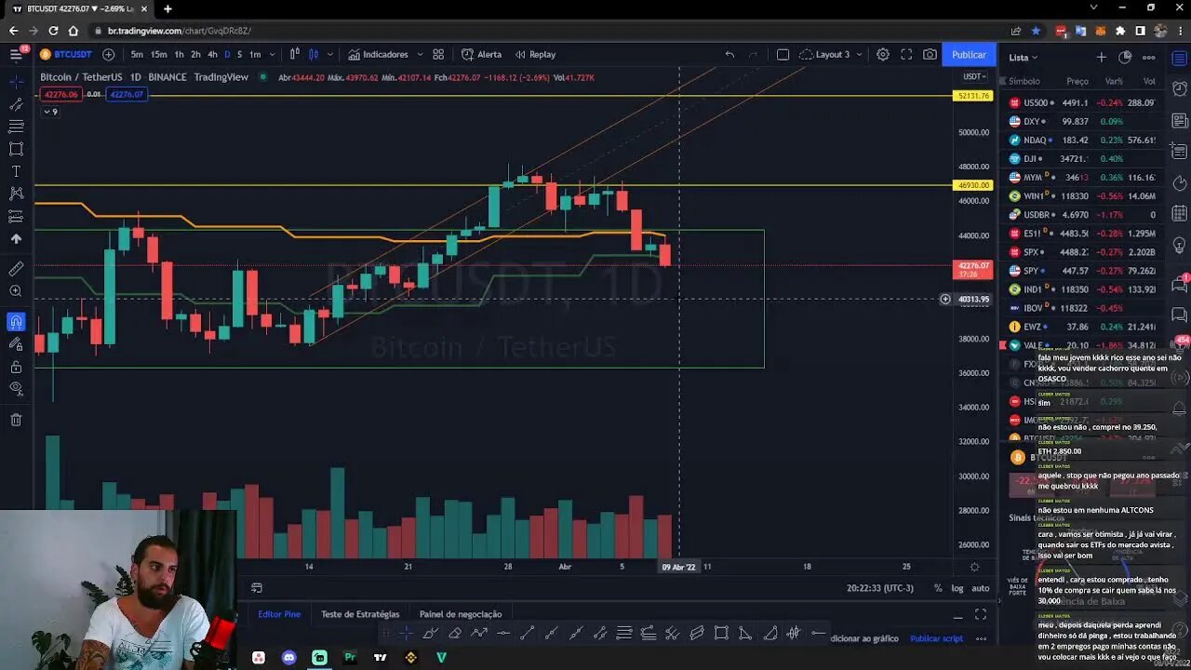Open chart settings gear
The width and height of the screenshot is (1191, 670).
(x=883, y=54)
